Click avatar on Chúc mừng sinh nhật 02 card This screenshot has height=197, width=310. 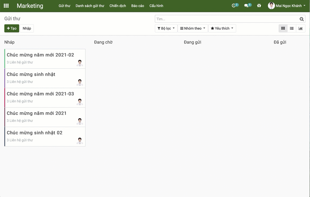80,141
